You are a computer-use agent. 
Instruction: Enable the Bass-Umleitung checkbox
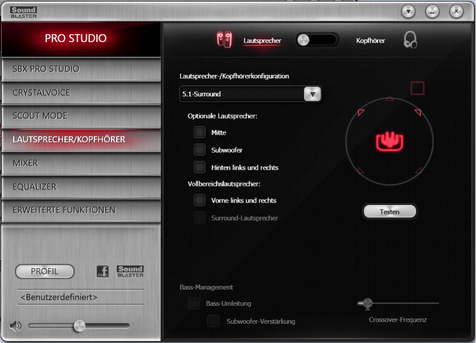[x=194, y=303]
